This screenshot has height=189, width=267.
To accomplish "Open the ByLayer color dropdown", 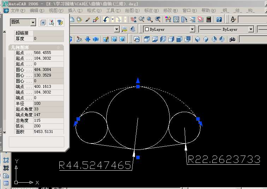I will pyautogui.click(x=192, y=29).
